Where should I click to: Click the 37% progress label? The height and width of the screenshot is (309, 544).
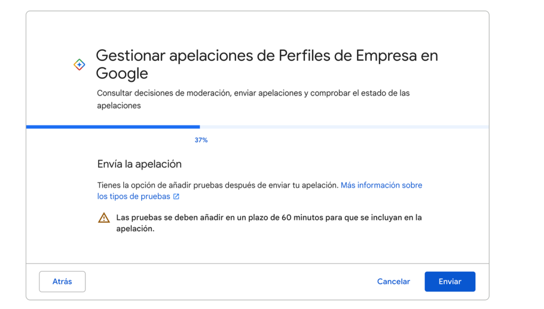pos(201,140)
